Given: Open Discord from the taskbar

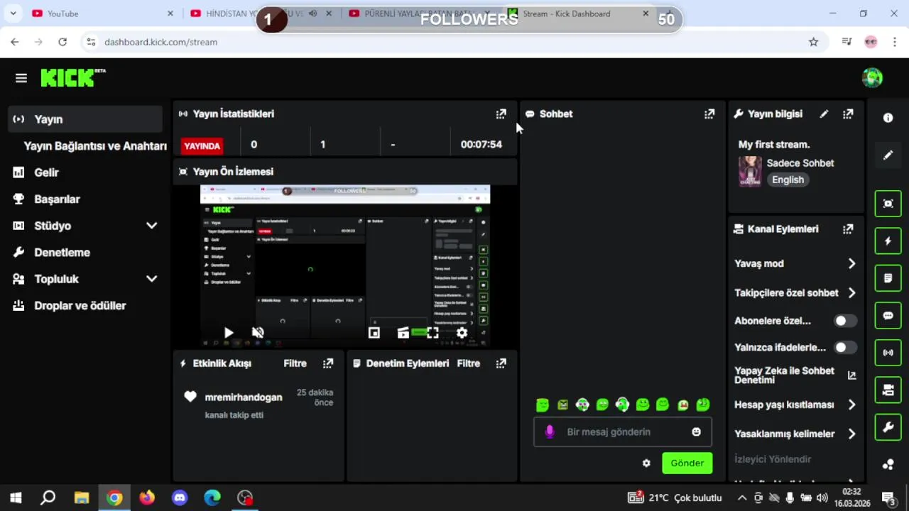Looking at the screenshot, I should (180, 498).
